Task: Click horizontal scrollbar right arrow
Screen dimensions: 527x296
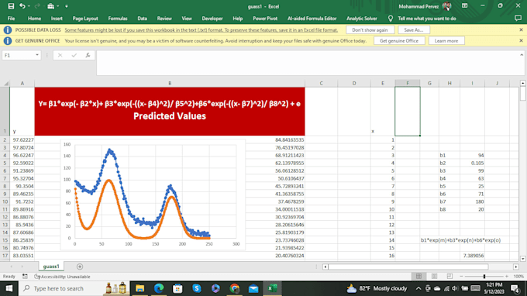Action: click(516, 267)
